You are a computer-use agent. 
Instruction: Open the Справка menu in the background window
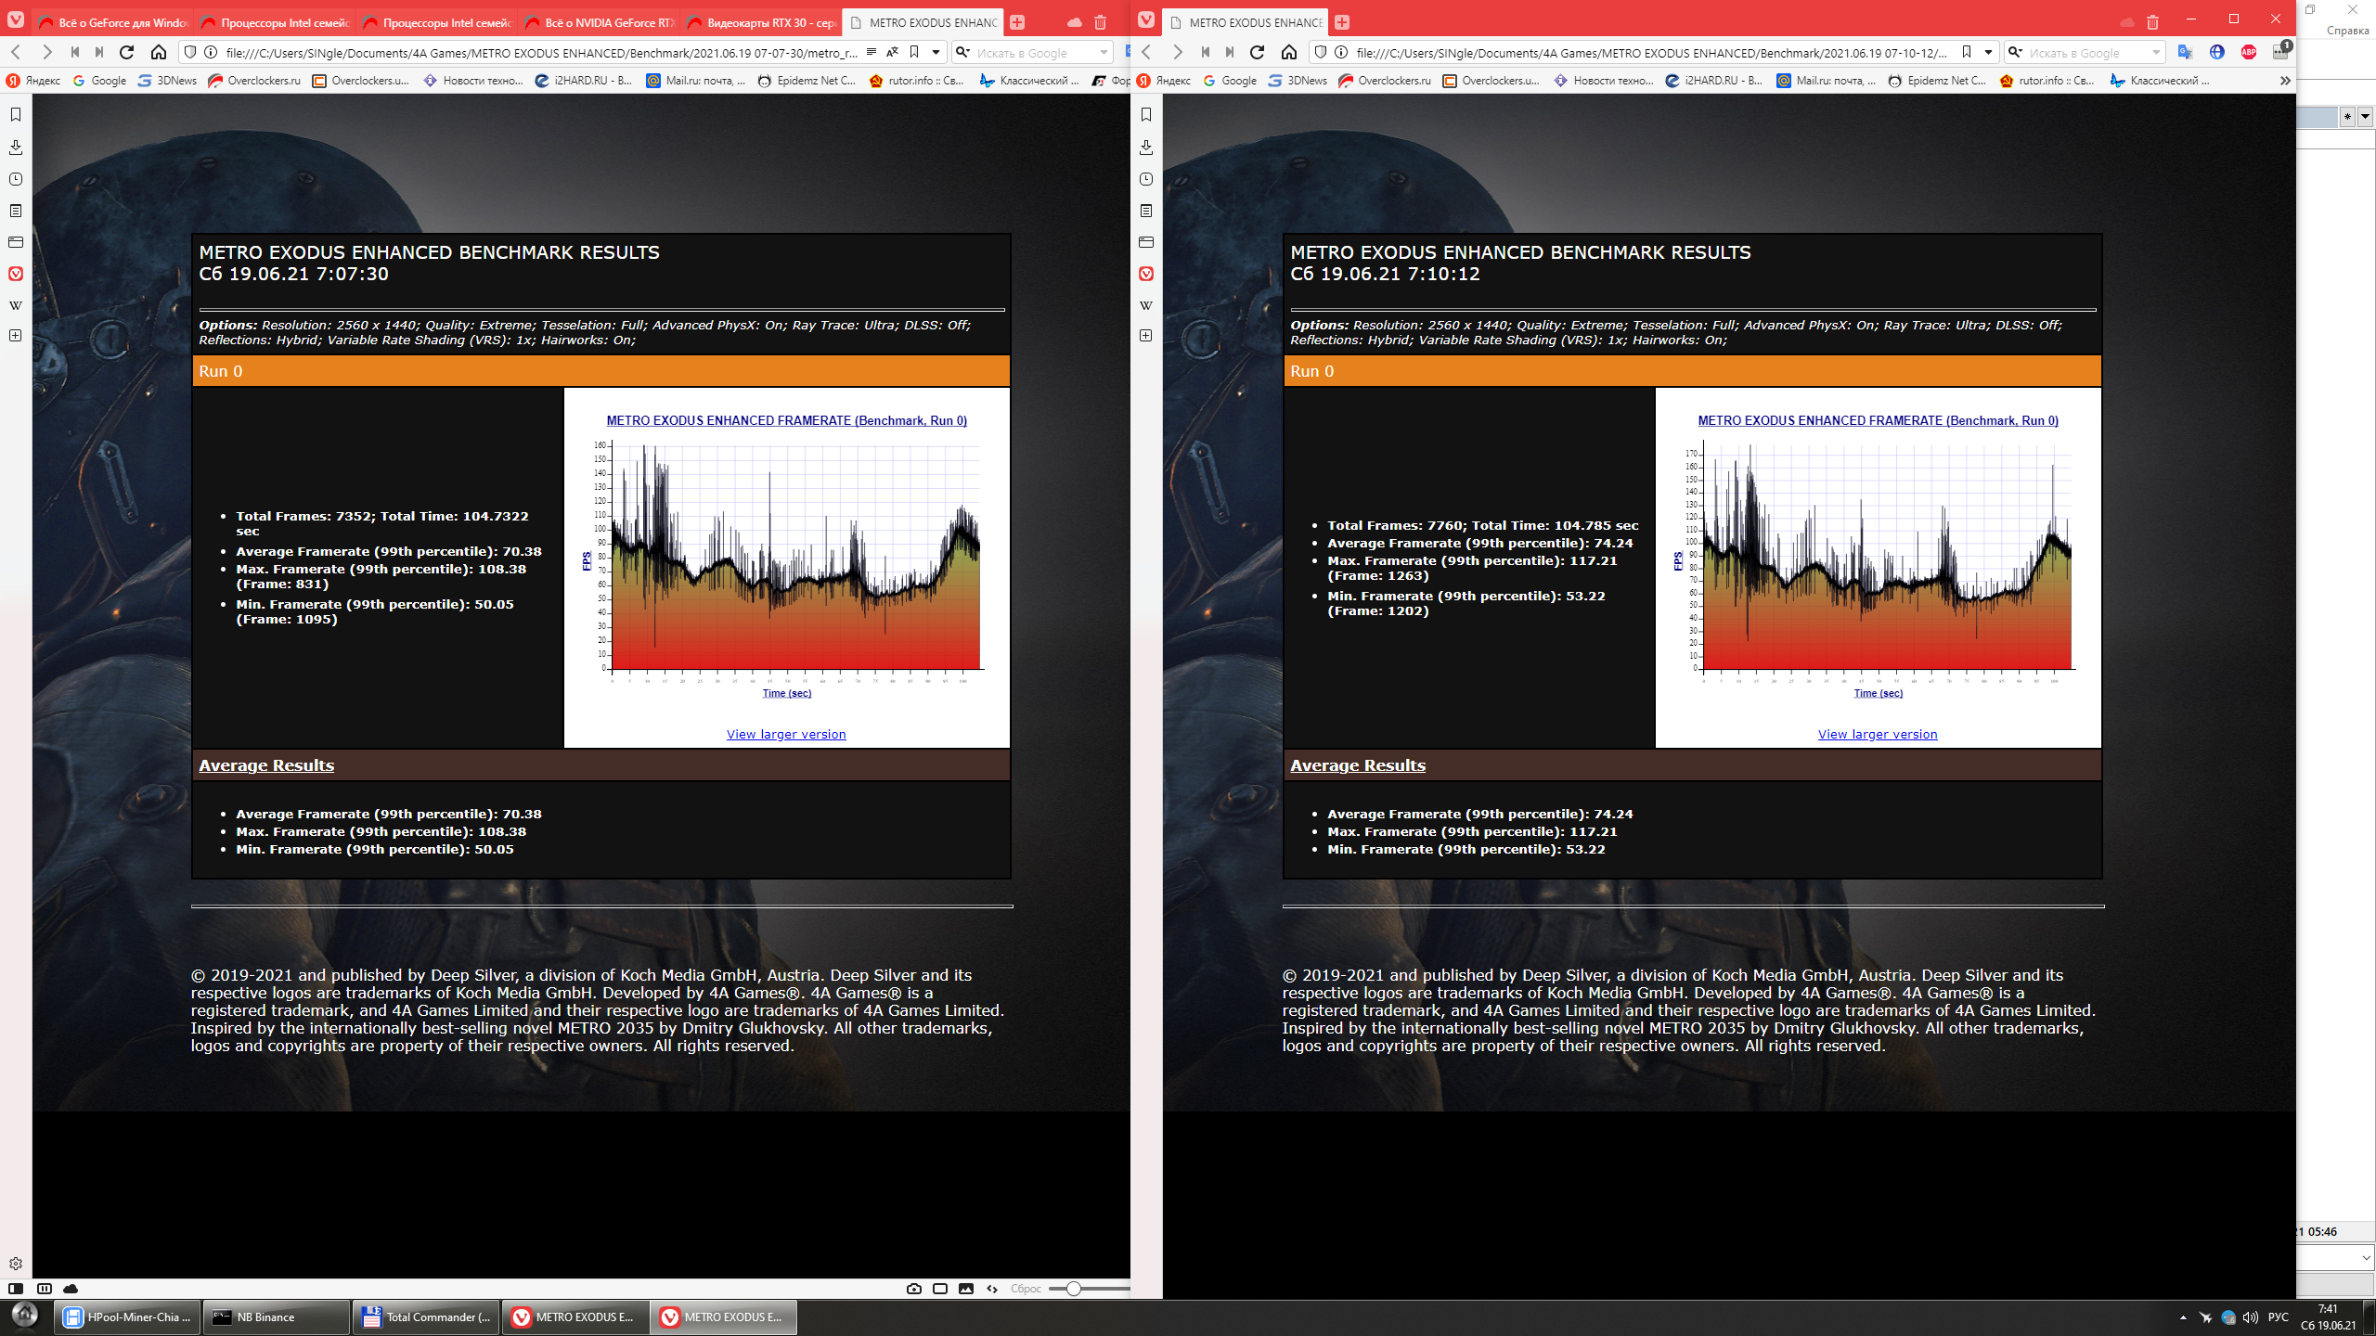2348,31
